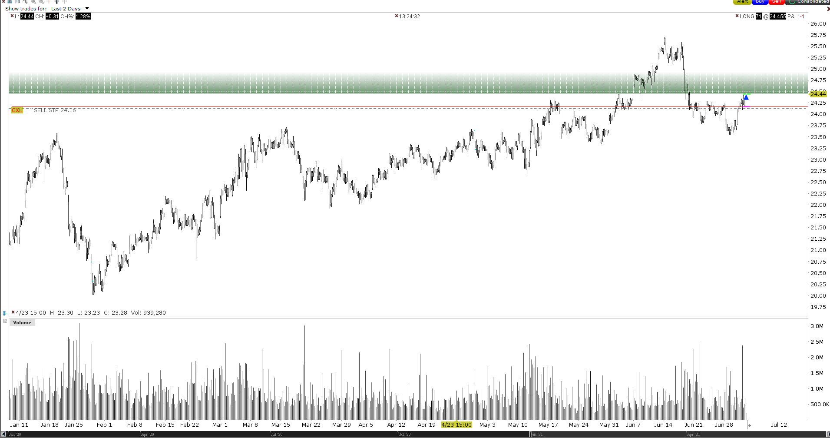Close the Volume subpanel with gray X
Screen dimensions: 830x438
coord(5,322)
